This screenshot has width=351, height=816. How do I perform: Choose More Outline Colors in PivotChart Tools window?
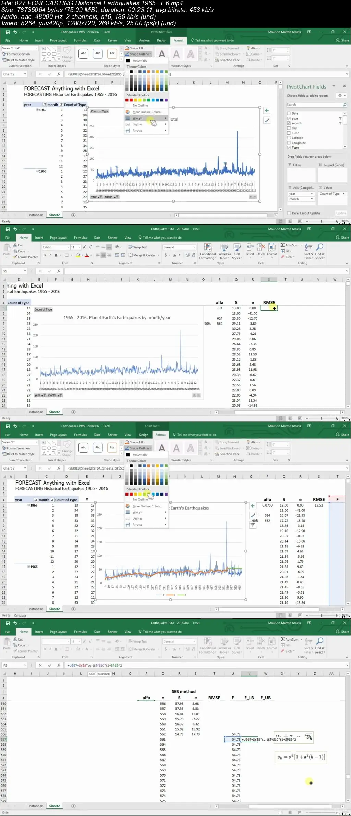[147, 112]
